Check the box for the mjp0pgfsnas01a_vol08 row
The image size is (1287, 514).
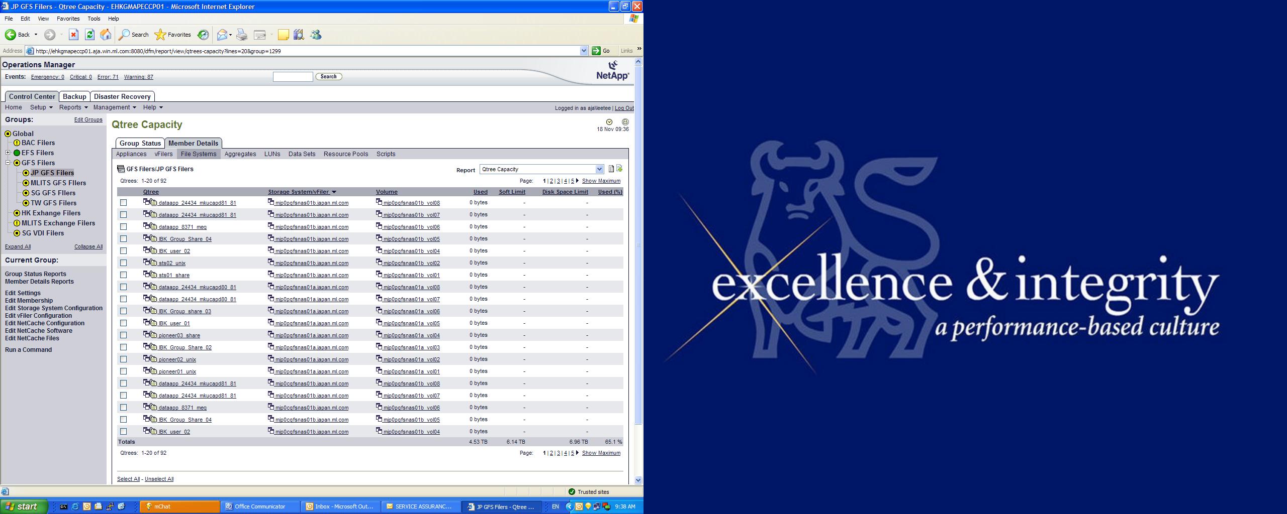click(x=124, y=287)
